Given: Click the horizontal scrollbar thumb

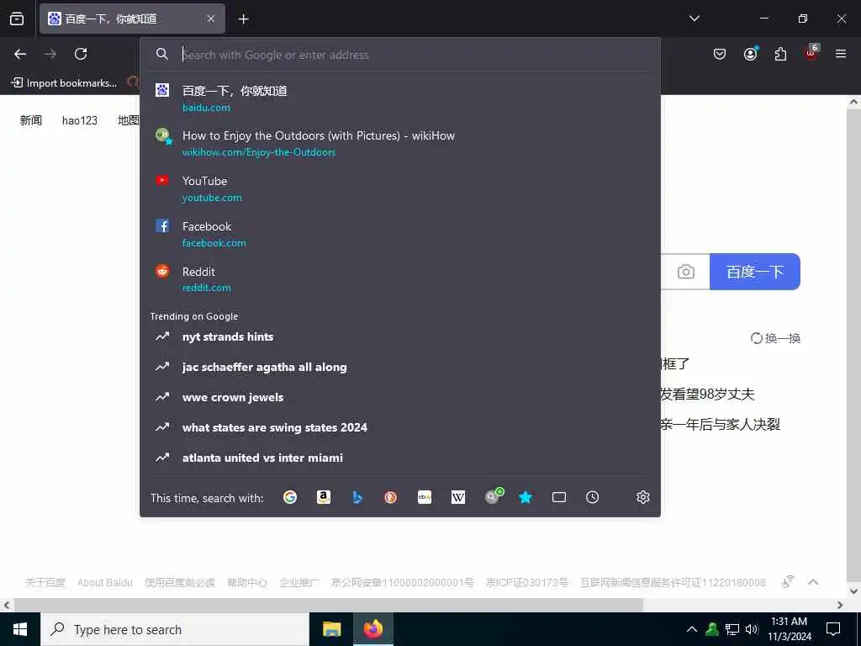Looking at the screenshot, I should pyautogui.click(x=329, y=605).
